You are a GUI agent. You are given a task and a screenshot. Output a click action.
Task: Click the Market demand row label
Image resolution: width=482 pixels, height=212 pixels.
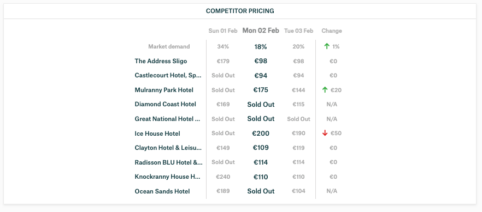[x=169, y=46]
